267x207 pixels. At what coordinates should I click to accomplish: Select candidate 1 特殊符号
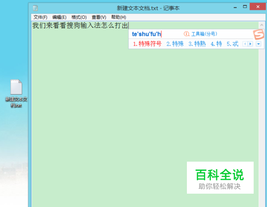147,44
